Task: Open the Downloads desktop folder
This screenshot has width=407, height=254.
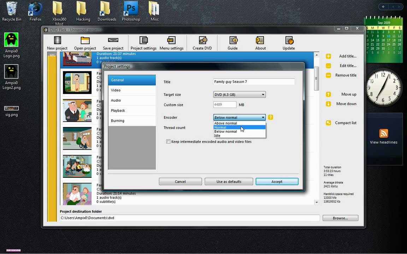Action: pos(107,11)
